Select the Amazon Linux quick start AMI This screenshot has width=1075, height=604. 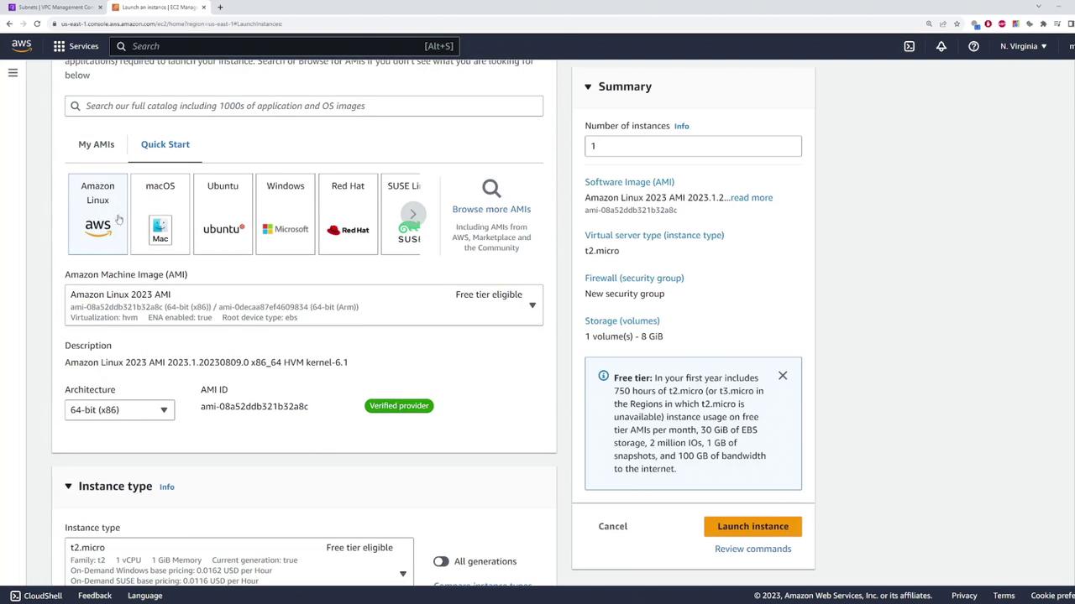click(x=97, y=214)
